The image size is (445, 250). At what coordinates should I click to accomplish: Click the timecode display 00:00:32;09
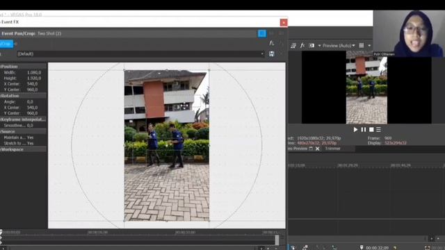tap(377, 248)
